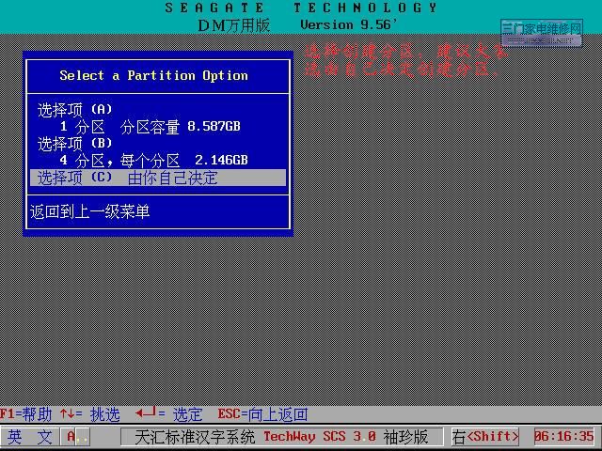Toggle the 英文 input mode indicator

click(30, 437)
